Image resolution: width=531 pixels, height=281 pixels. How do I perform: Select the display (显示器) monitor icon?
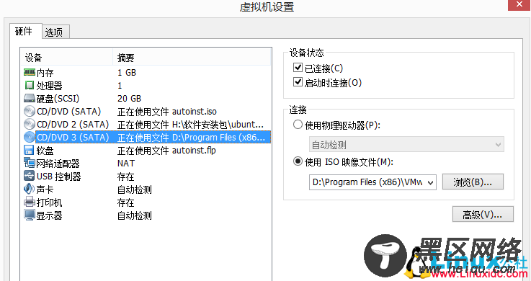(30, 215)
